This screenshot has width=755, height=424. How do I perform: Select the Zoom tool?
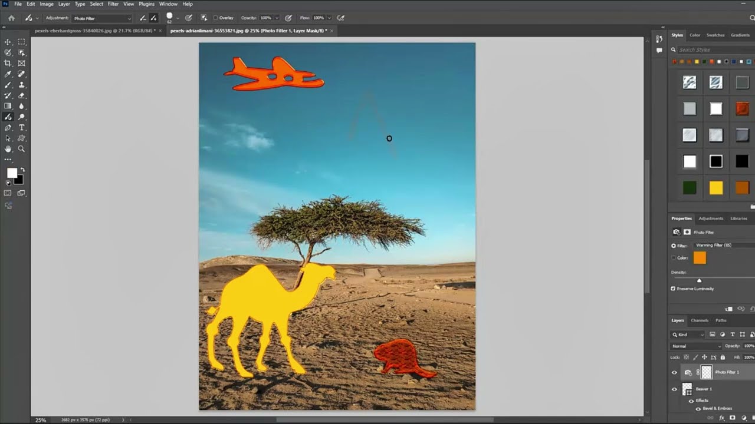point(22,149)
